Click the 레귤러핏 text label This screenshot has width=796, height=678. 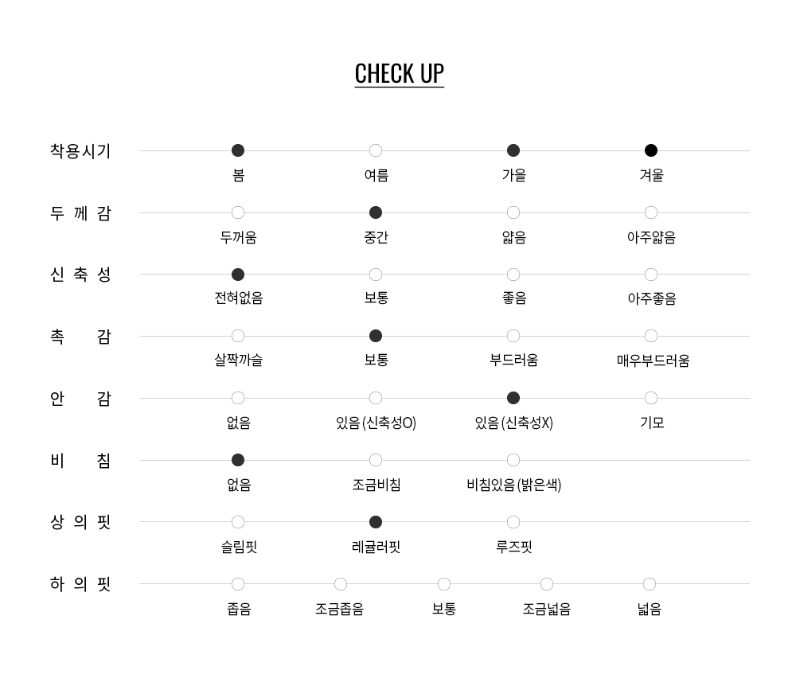pyautogui.click(x=376, y=547)
